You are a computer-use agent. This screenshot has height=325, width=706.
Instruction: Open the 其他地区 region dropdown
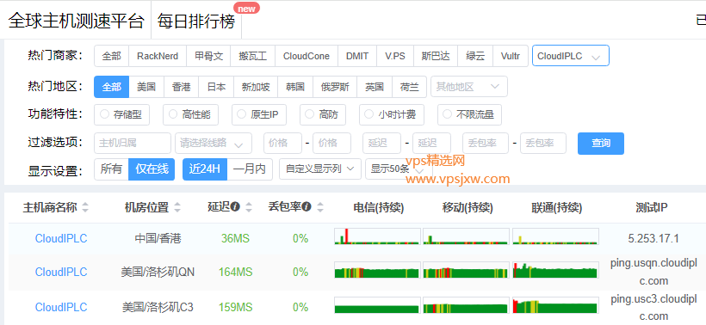(x=468, y=87)
